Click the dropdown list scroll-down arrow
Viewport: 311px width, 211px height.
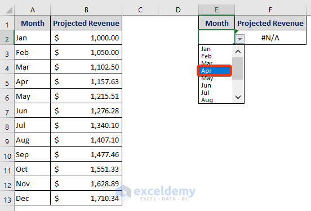pos(238,97)
